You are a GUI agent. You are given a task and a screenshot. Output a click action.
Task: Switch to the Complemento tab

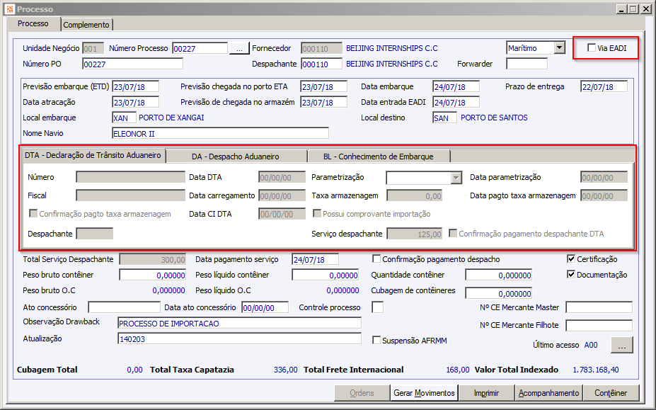click(x=86, y=25)
